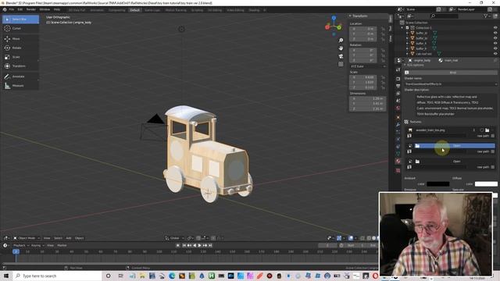Open the Render menu
This screenshot has width=500, height=281.
31,10
